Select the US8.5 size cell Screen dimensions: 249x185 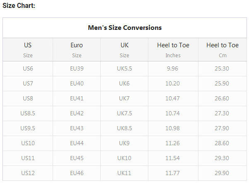pos(28,113)
